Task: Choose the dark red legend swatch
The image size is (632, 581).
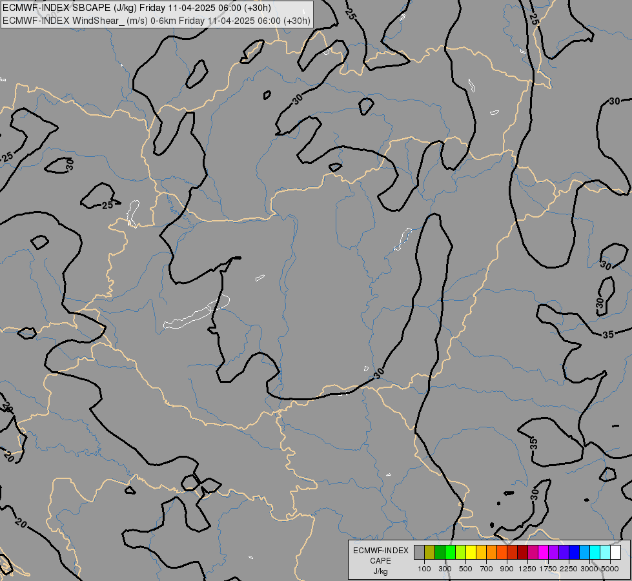Action: [522, 552]
